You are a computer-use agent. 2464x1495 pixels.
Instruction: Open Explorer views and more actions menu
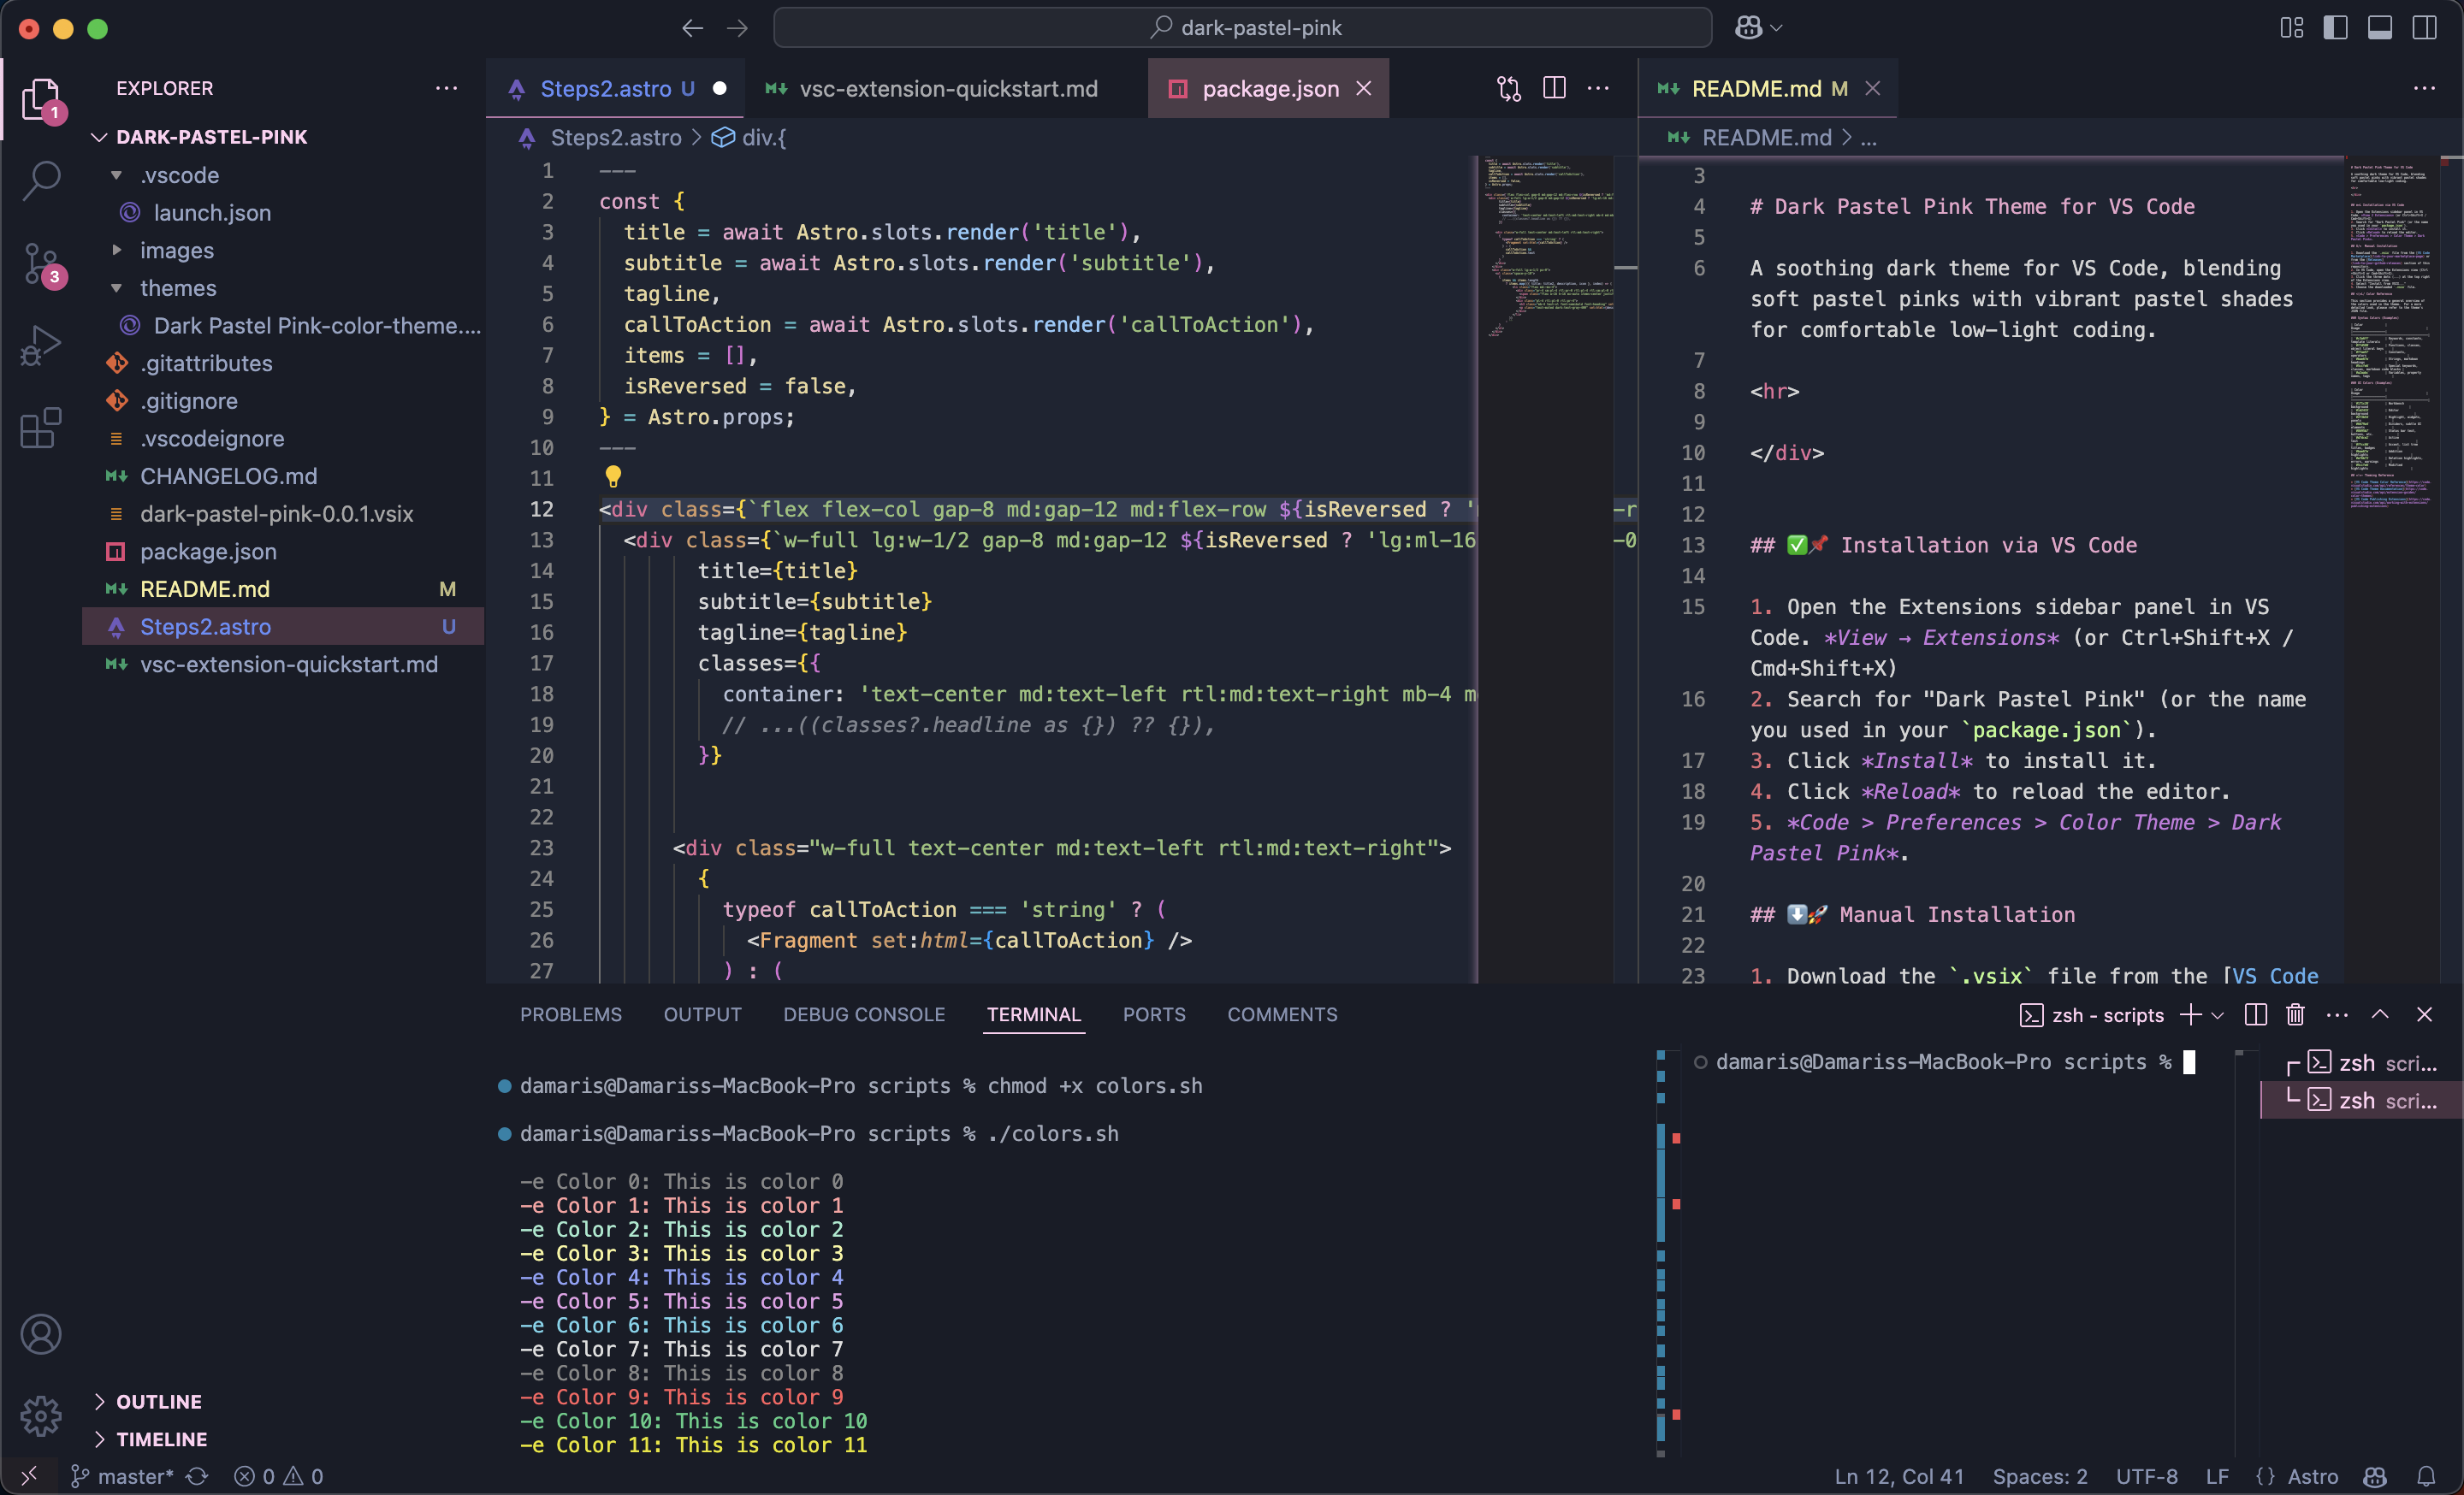click(446, 88)
